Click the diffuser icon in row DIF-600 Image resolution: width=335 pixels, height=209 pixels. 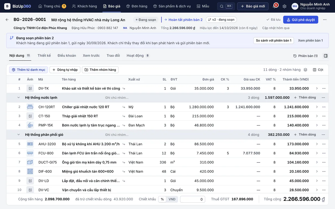pyautogui.click(x=30, y=171)
